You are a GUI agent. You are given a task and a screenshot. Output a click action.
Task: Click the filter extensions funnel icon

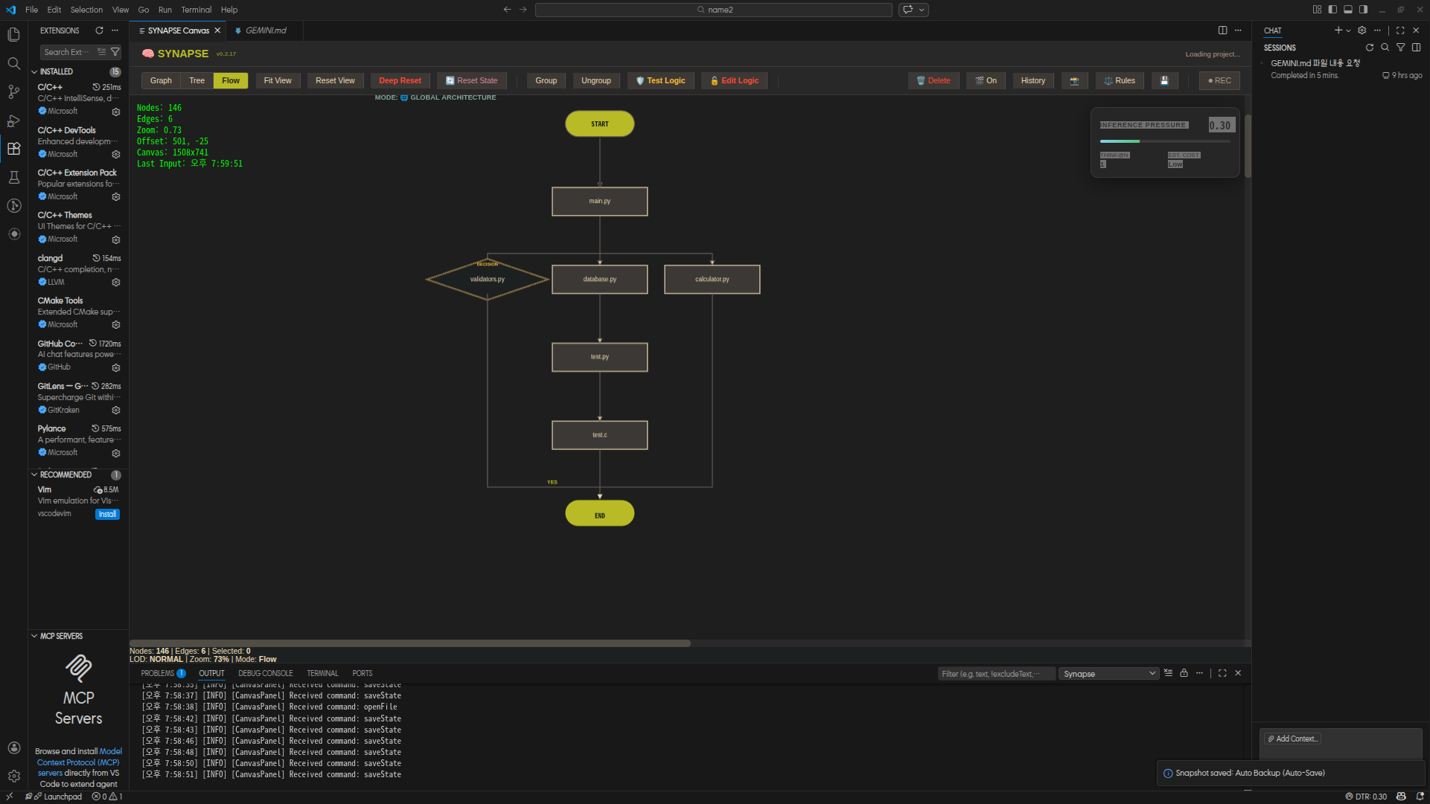click(115, 52)
